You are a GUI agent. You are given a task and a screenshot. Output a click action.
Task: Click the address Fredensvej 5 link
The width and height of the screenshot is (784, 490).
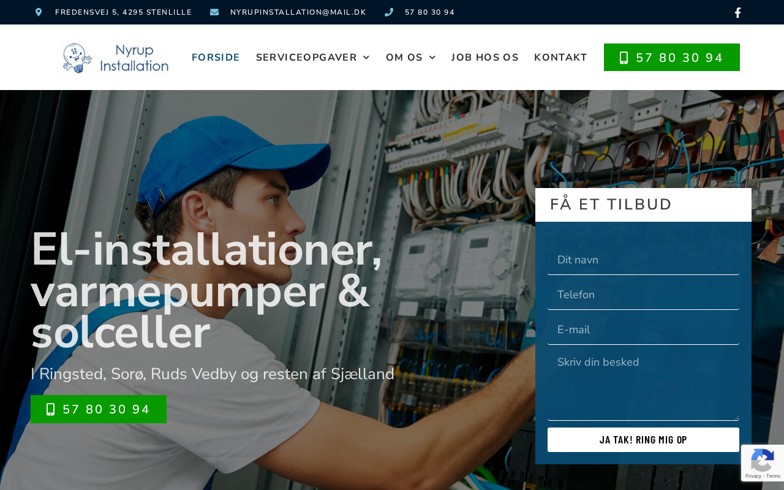(x=124, y=12)
